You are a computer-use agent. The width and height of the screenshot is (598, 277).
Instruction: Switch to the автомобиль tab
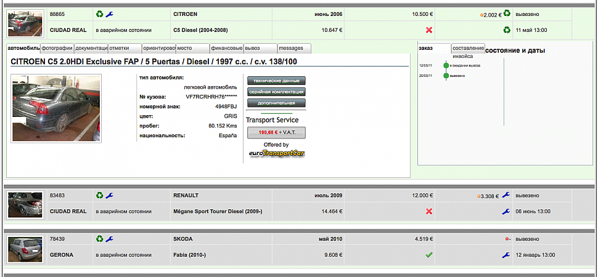[x=23, y=49]
